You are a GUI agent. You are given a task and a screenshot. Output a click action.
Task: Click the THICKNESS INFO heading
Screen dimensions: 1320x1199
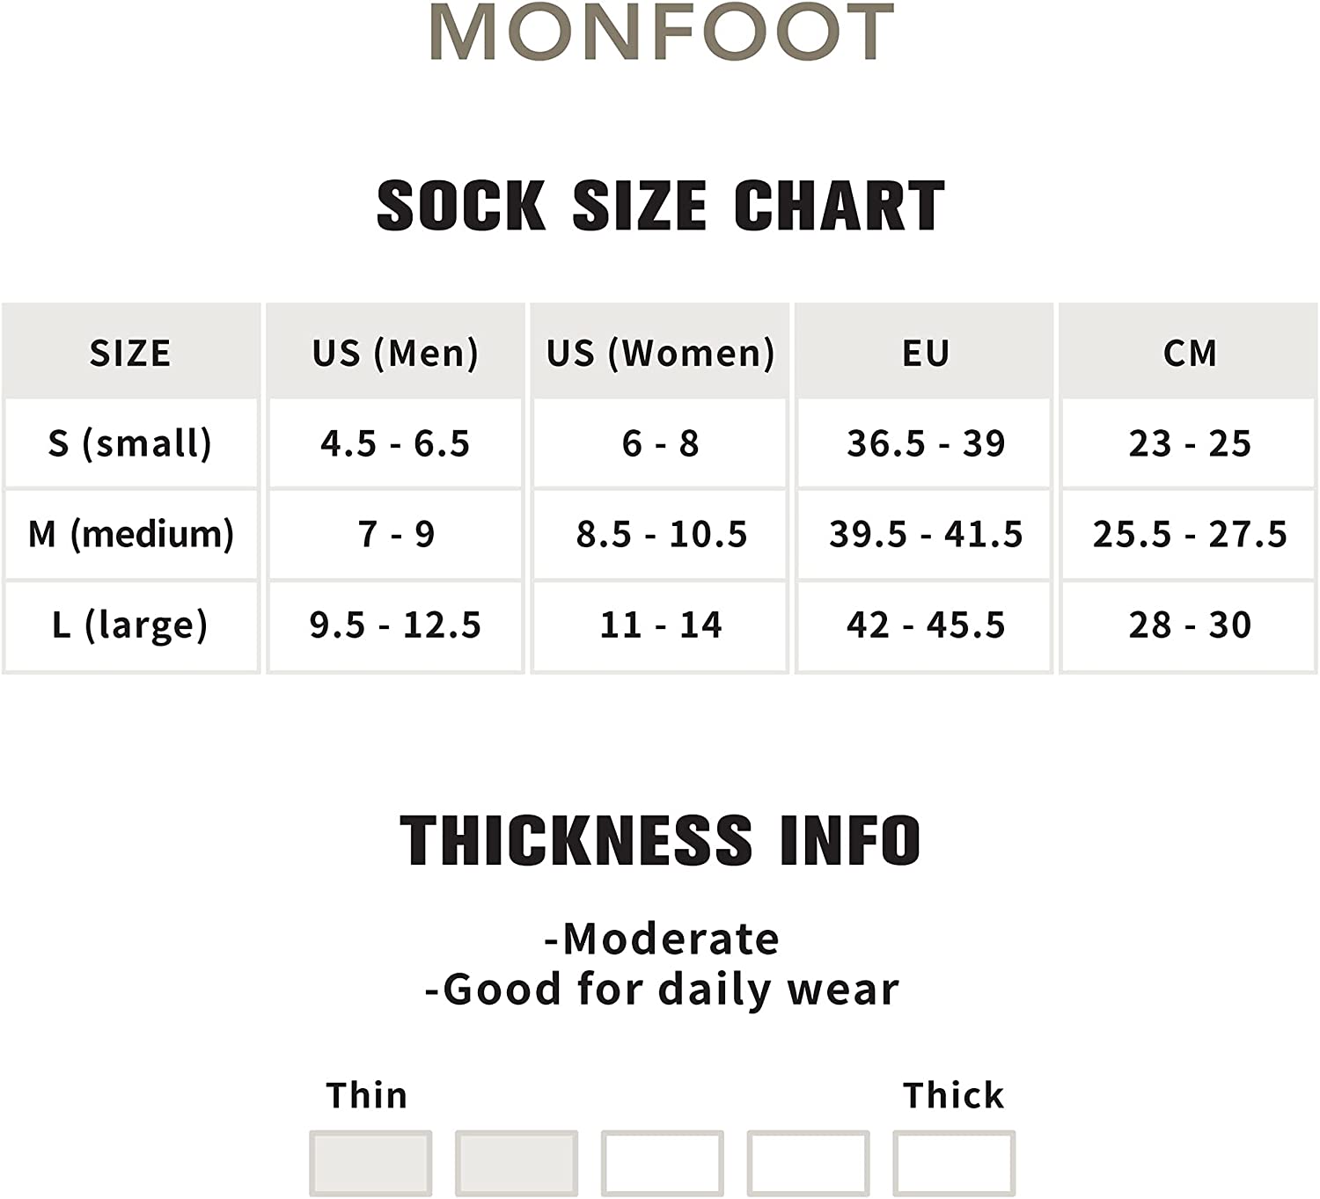point(660,840)
